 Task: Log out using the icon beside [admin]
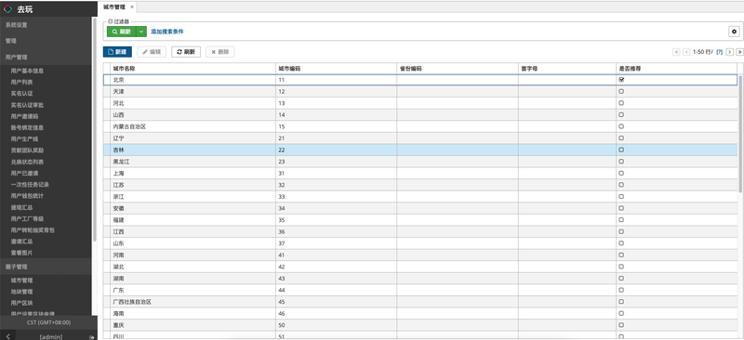tap(91, 336)
